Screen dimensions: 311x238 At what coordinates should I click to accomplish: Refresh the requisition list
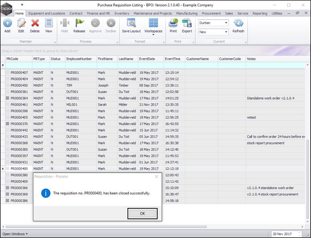238,25
